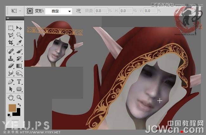206x135 pixels.
Task: Select the History Brush tool
Action: [19, 58]
